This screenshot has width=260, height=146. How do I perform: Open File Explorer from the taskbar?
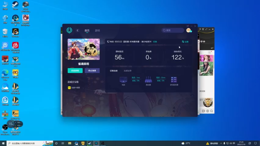[70, 143]
